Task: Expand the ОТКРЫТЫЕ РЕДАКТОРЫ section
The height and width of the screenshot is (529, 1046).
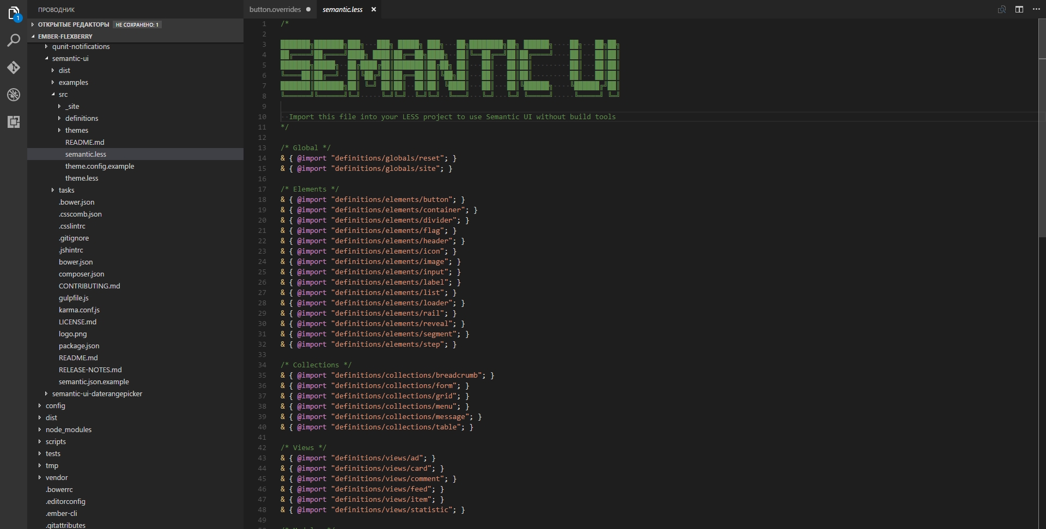Action: click(74, 24)
